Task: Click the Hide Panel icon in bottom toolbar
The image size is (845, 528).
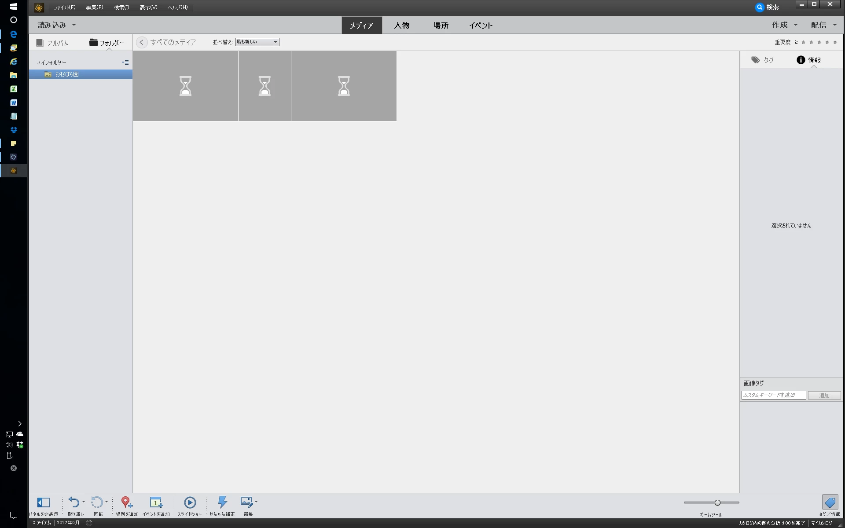Action: [x=43, y=502]
